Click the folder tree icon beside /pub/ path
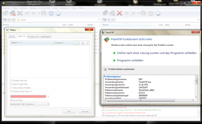 5,20
